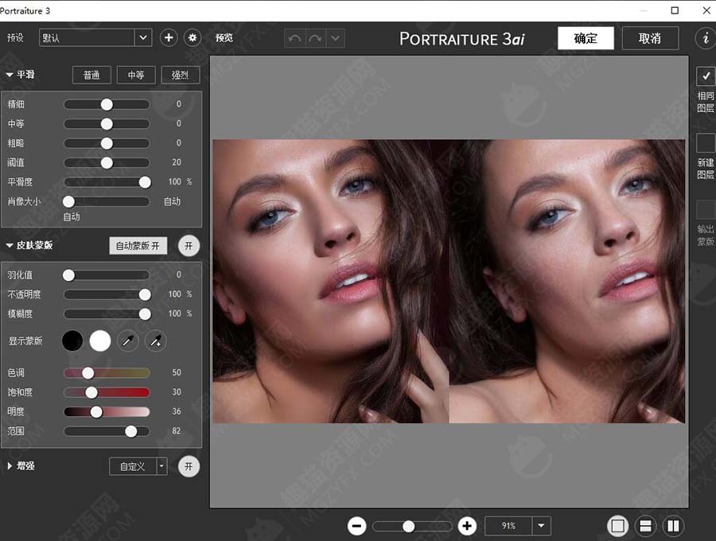Image resolution: width=716 pixels, height=541 pixels.
Task: Select the white mask color swatch
Action: click(100, 341)
